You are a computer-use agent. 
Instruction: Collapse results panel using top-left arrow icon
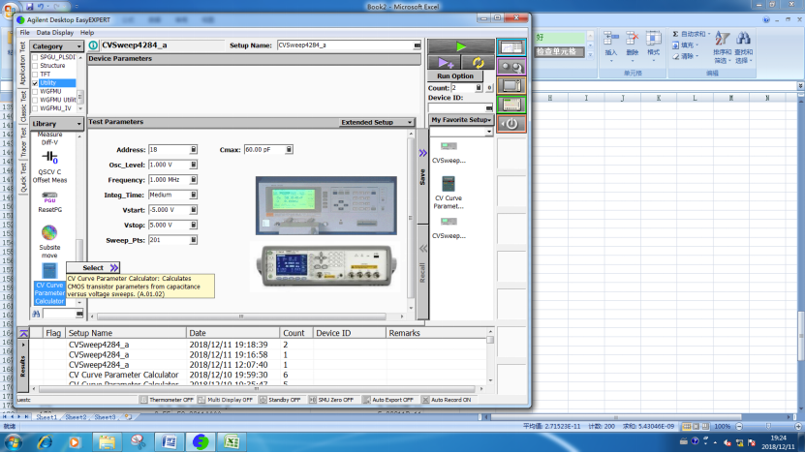23,333
